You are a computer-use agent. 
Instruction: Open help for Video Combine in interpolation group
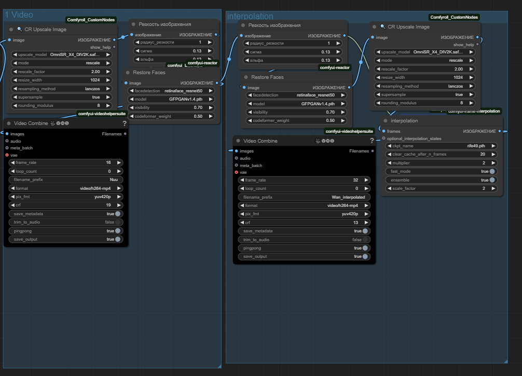372,141
